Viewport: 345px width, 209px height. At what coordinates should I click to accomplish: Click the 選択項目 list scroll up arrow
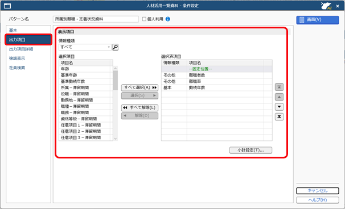(x=116, y=69)
